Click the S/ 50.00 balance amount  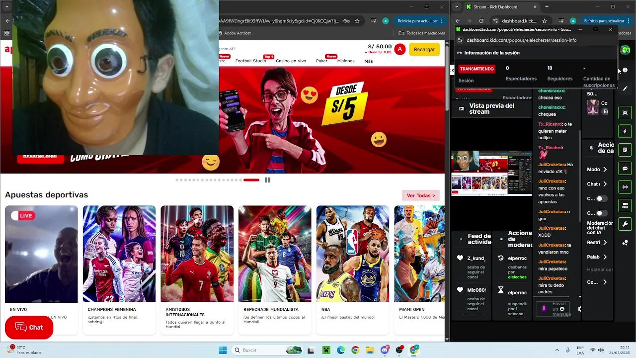(380, 46)
